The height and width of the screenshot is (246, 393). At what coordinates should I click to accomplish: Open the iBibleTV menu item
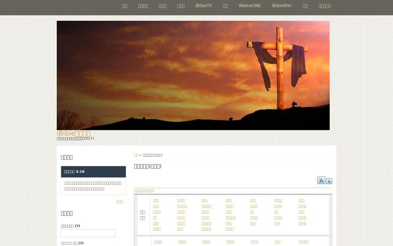coord(204,5)
